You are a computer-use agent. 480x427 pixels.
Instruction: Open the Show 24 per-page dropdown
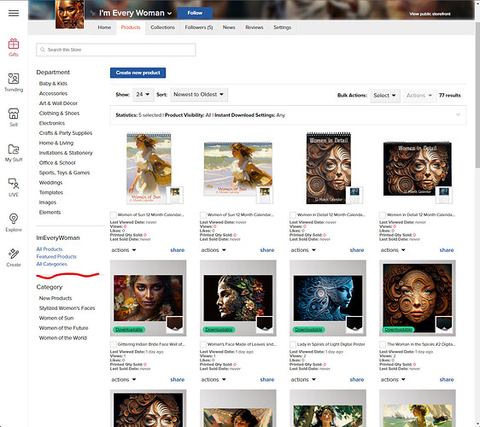point(143,95)
